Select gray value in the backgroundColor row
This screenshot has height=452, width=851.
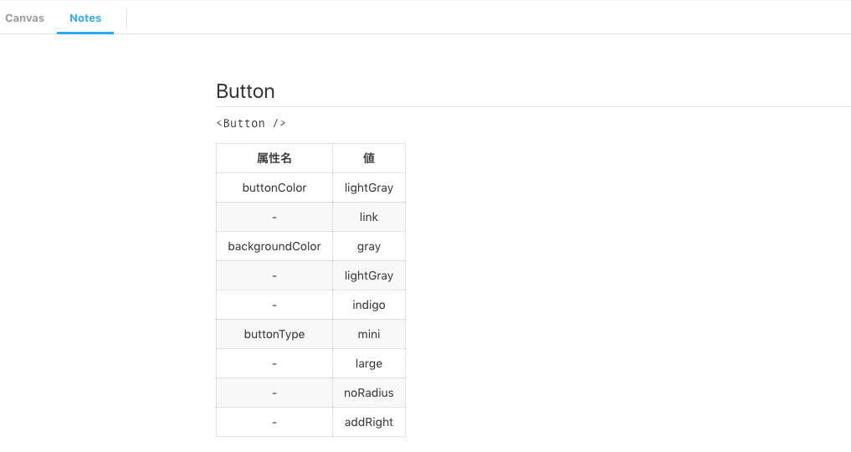click(x=369, y=246)
